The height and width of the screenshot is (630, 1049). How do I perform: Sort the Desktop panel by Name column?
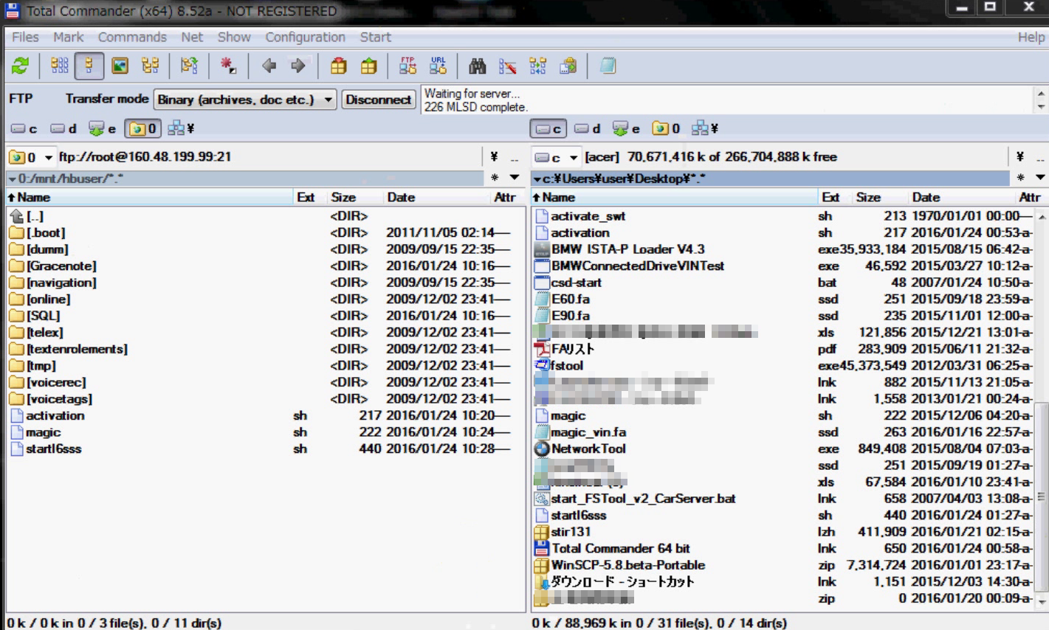[x=675, y=198]
